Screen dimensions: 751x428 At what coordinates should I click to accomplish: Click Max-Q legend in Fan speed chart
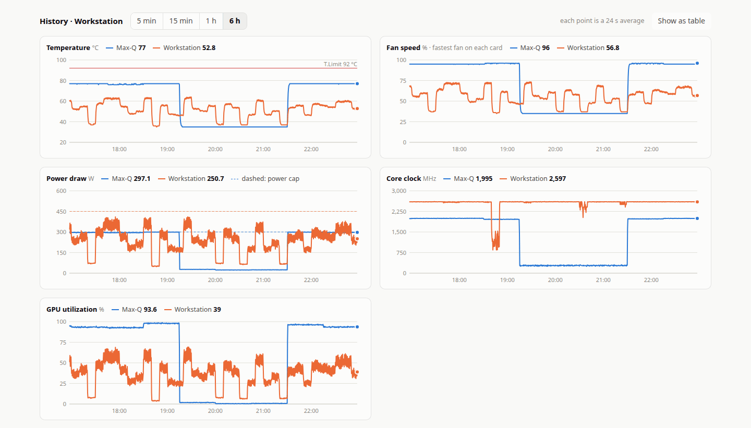pyautogui.click(x=530, y=47)
